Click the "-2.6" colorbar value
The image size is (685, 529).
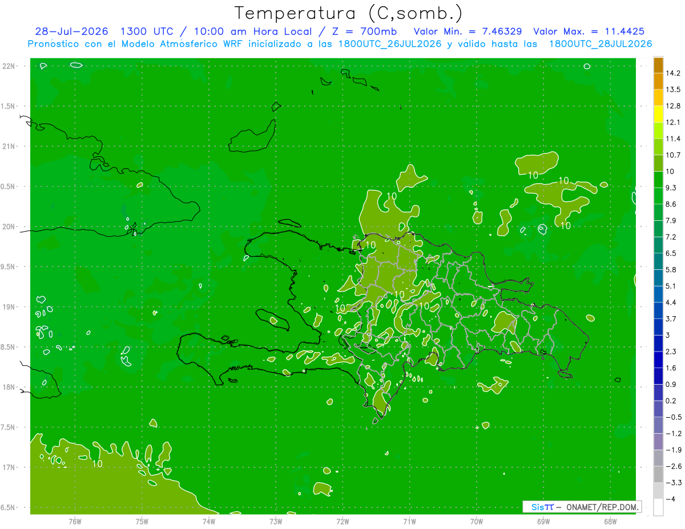[x=674, y=466]
